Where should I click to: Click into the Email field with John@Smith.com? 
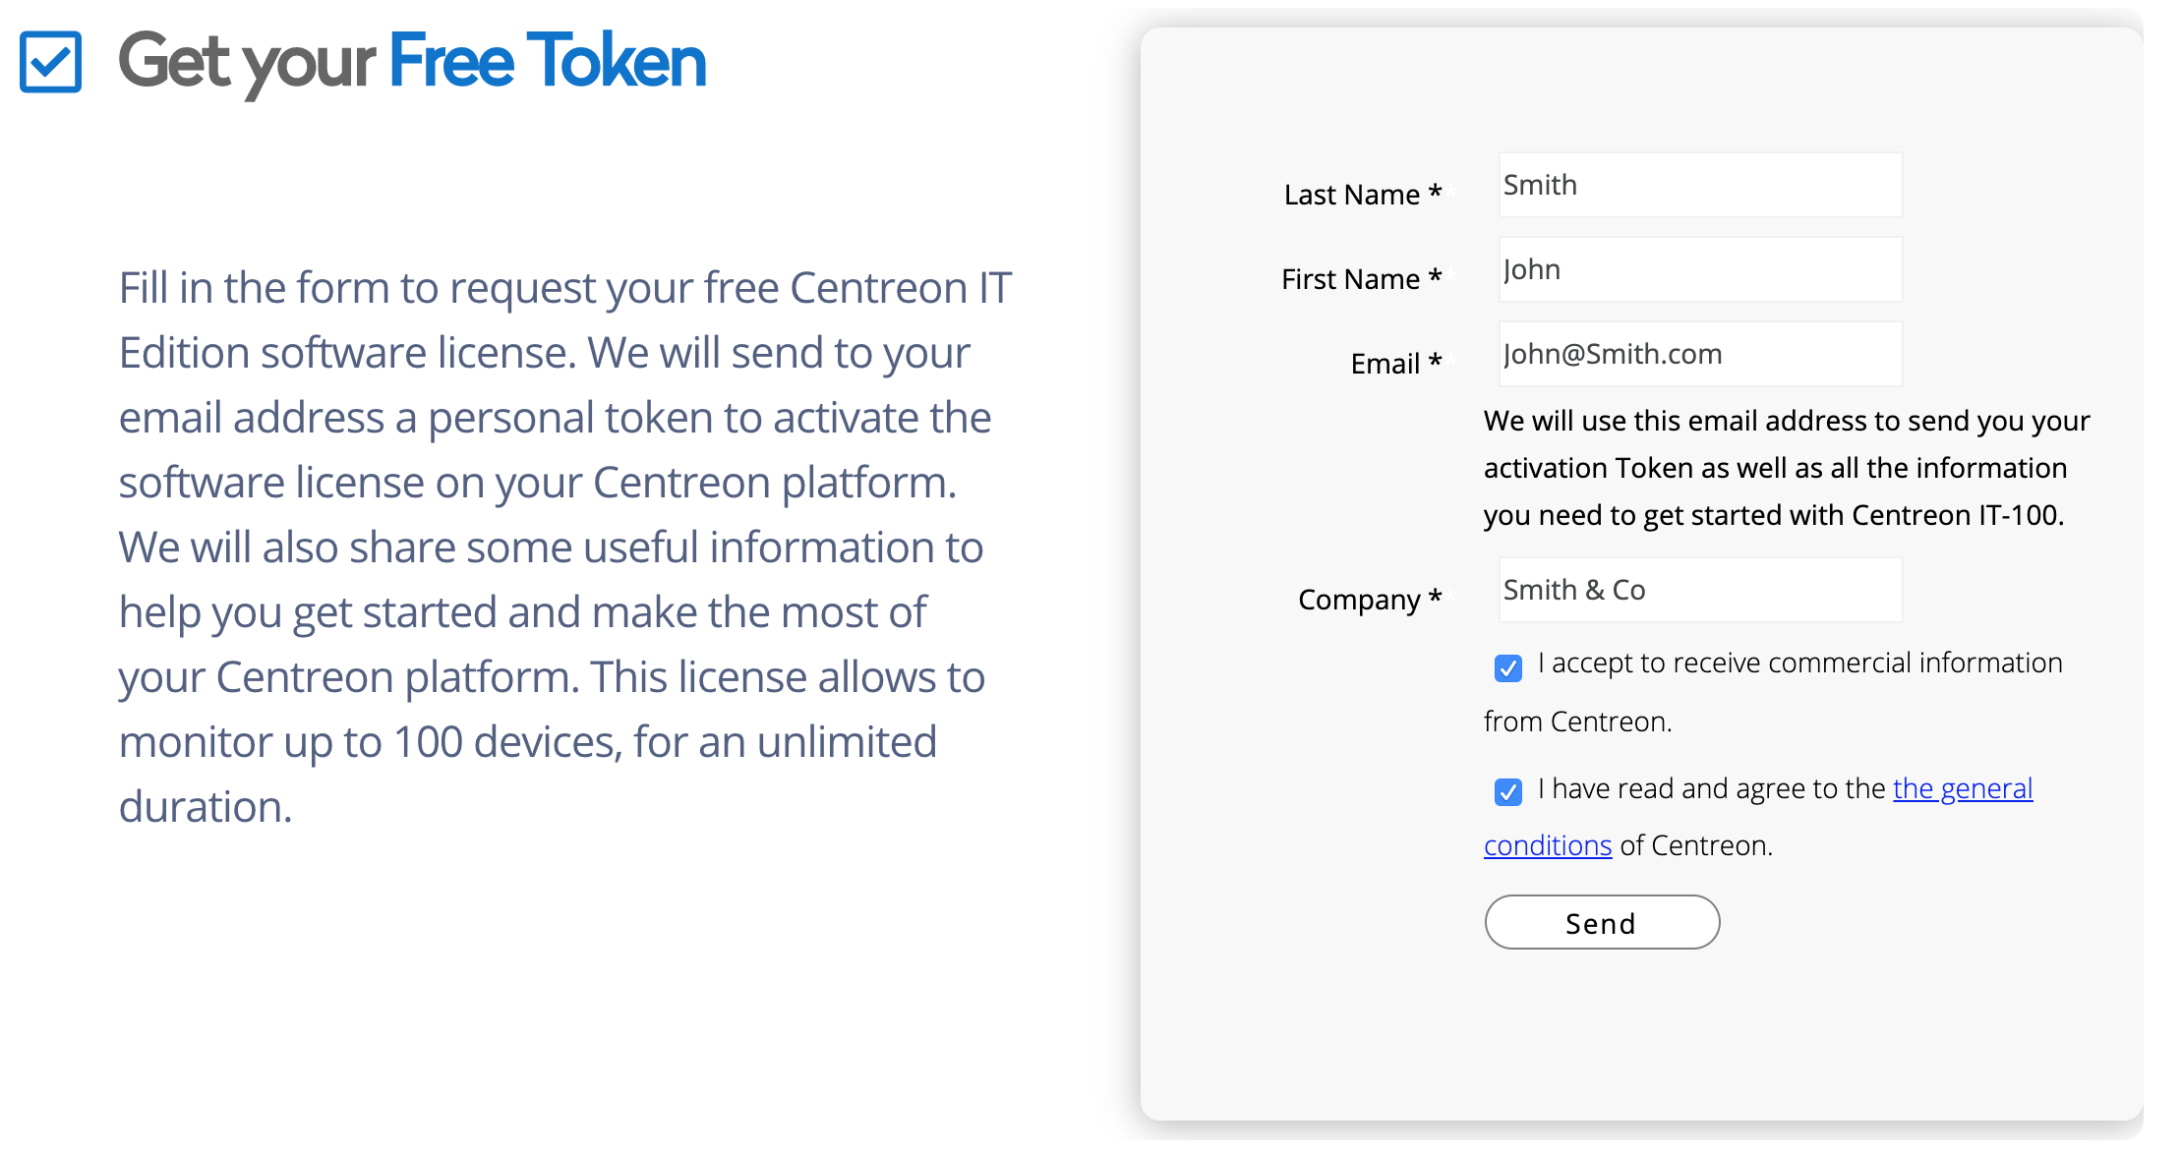pyautogui.click(x=1700, y=354)
